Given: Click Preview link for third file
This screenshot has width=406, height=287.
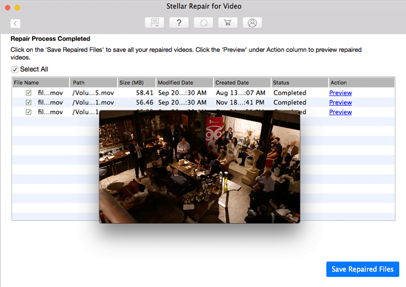Looking at the screenshot, I should tap(340, 112).
